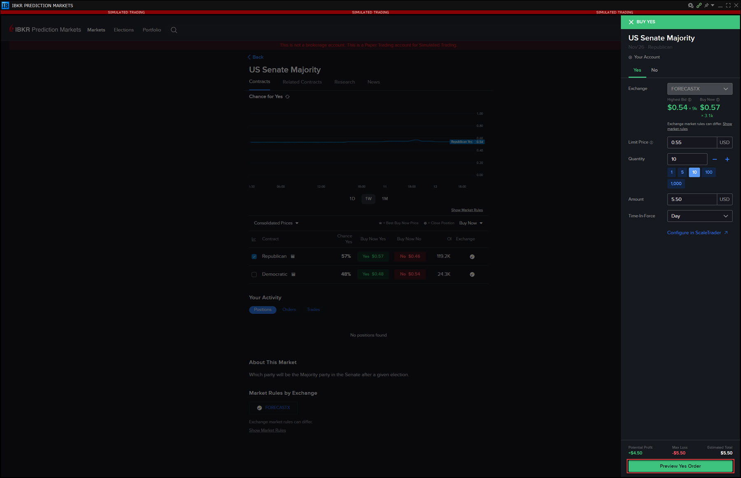
Task: Open the search magnifier icon
Action: pyautogui.click(x=174, y=30)
